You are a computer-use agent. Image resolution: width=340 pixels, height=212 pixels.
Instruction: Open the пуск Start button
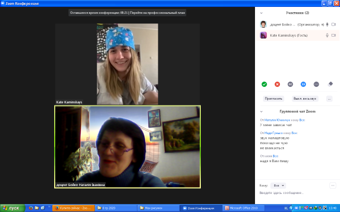(x=12, y=208)
